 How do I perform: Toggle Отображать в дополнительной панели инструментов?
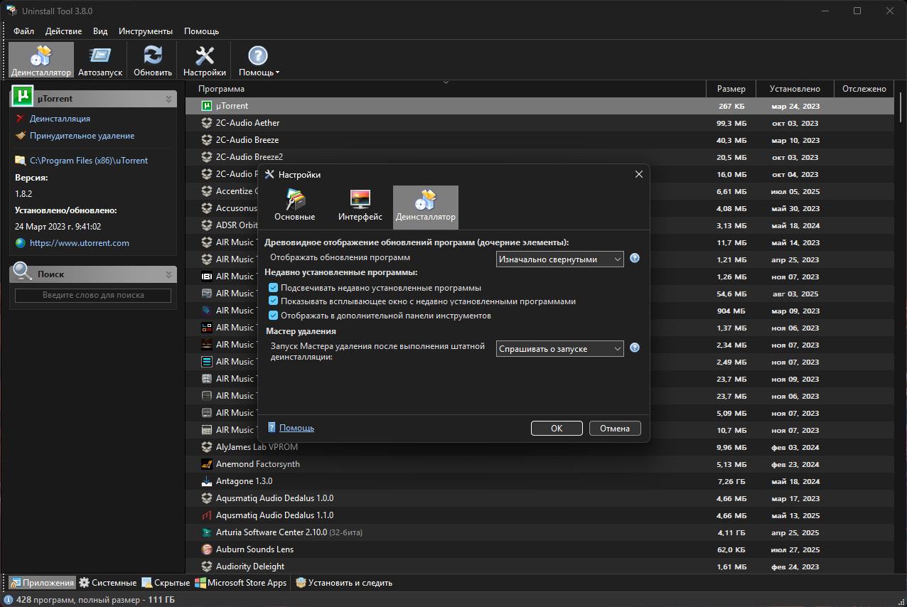point(273,315)
